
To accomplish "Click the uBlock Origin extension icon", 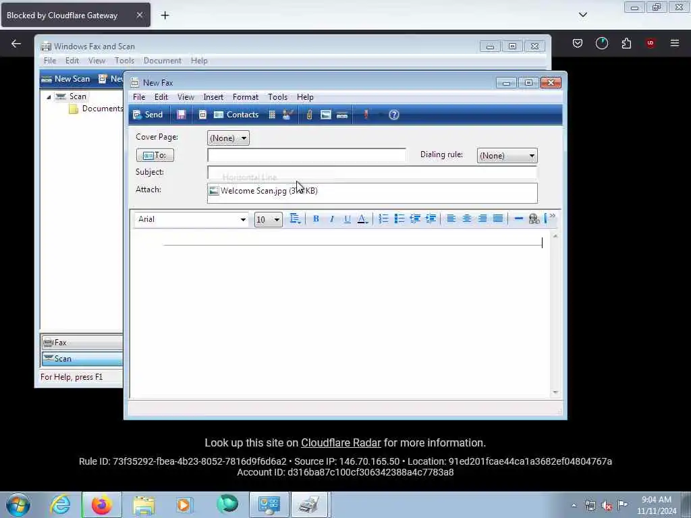I will click(651, 43).
